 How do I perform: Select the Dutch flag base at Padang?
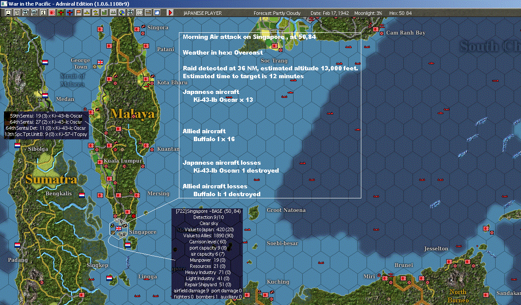pyautogui.click(x=17, y=245)
